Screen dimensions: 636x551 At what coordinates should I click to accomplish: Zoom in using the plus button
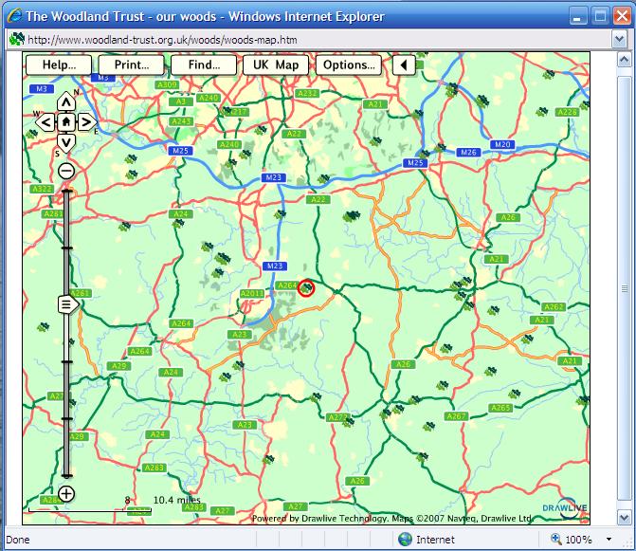[x=66, y=494]
